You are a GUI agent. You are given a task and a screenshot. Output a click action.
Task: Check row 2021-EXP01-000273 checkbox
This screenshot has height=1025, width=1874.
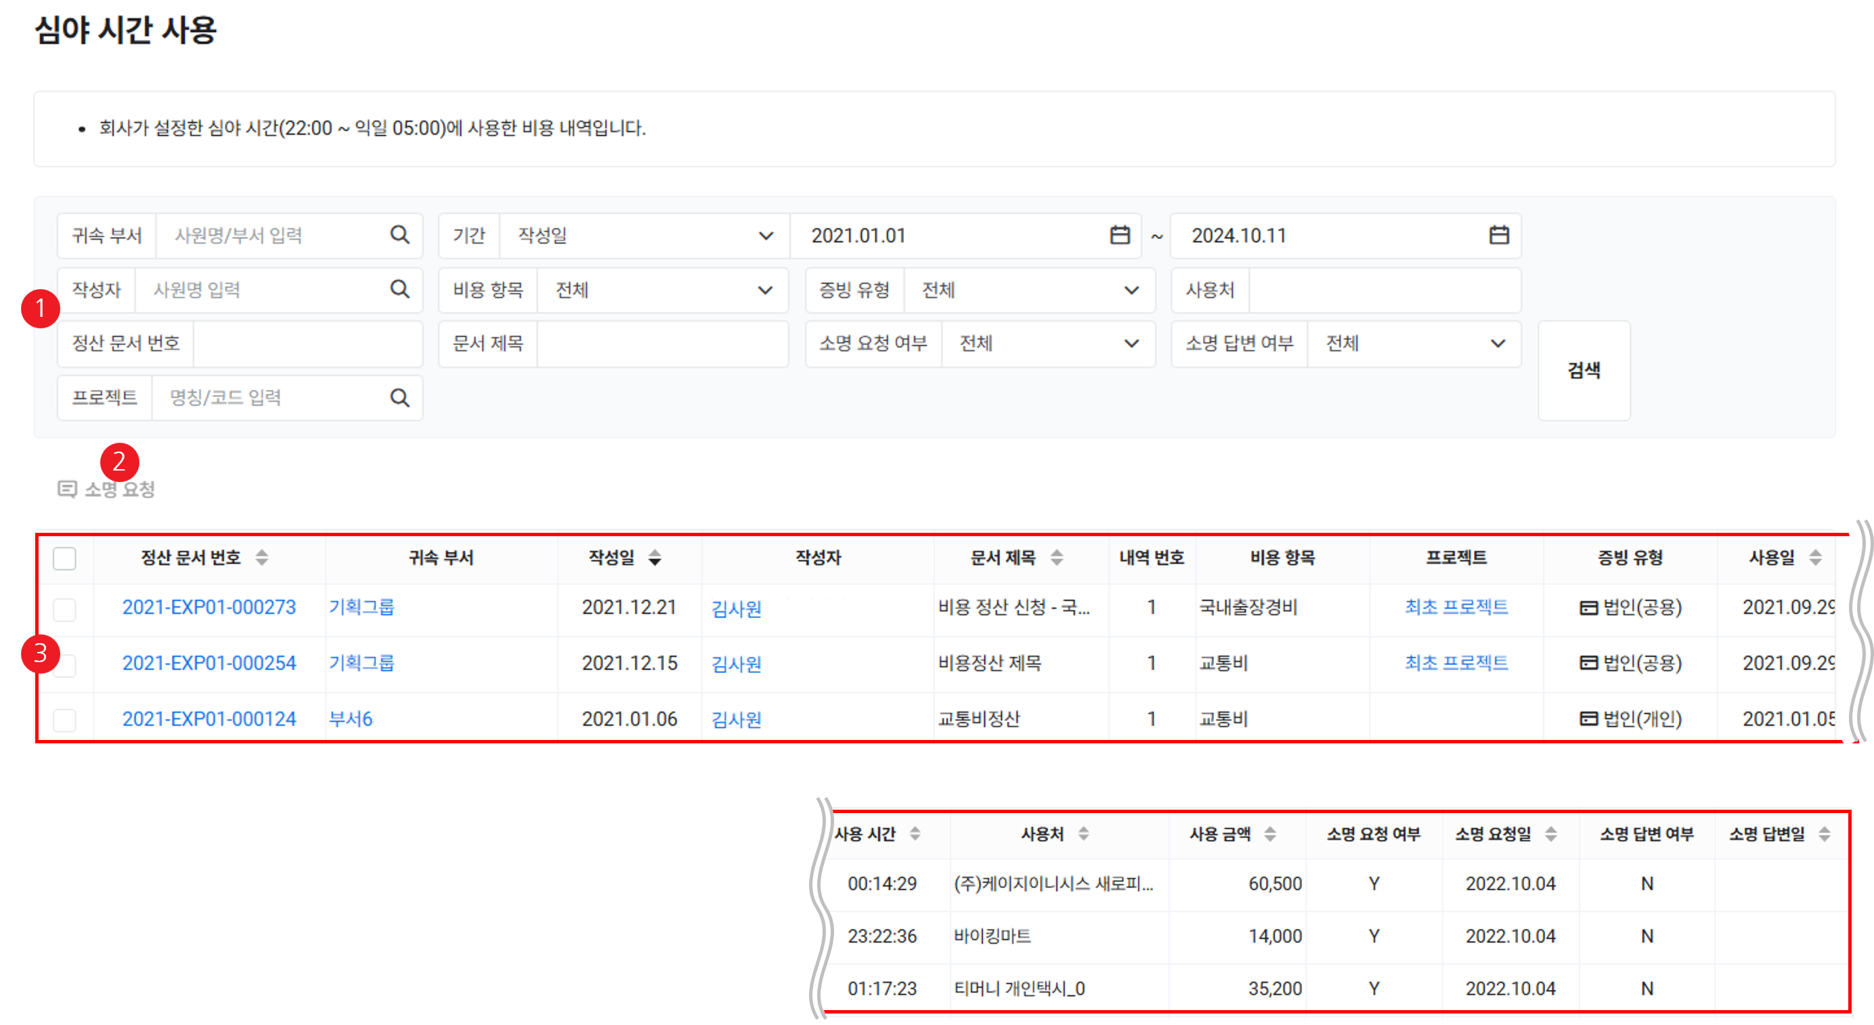pyautogui.click(x=65, y=609)
